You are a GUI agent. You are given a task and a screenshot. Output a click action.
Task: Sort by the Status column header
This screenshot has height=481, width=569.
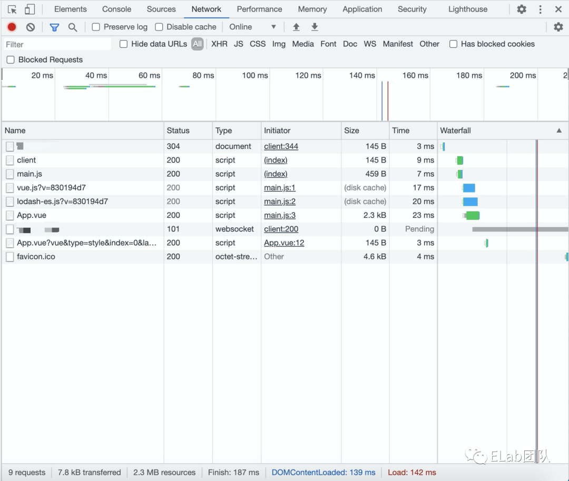[x=188, y=131]
